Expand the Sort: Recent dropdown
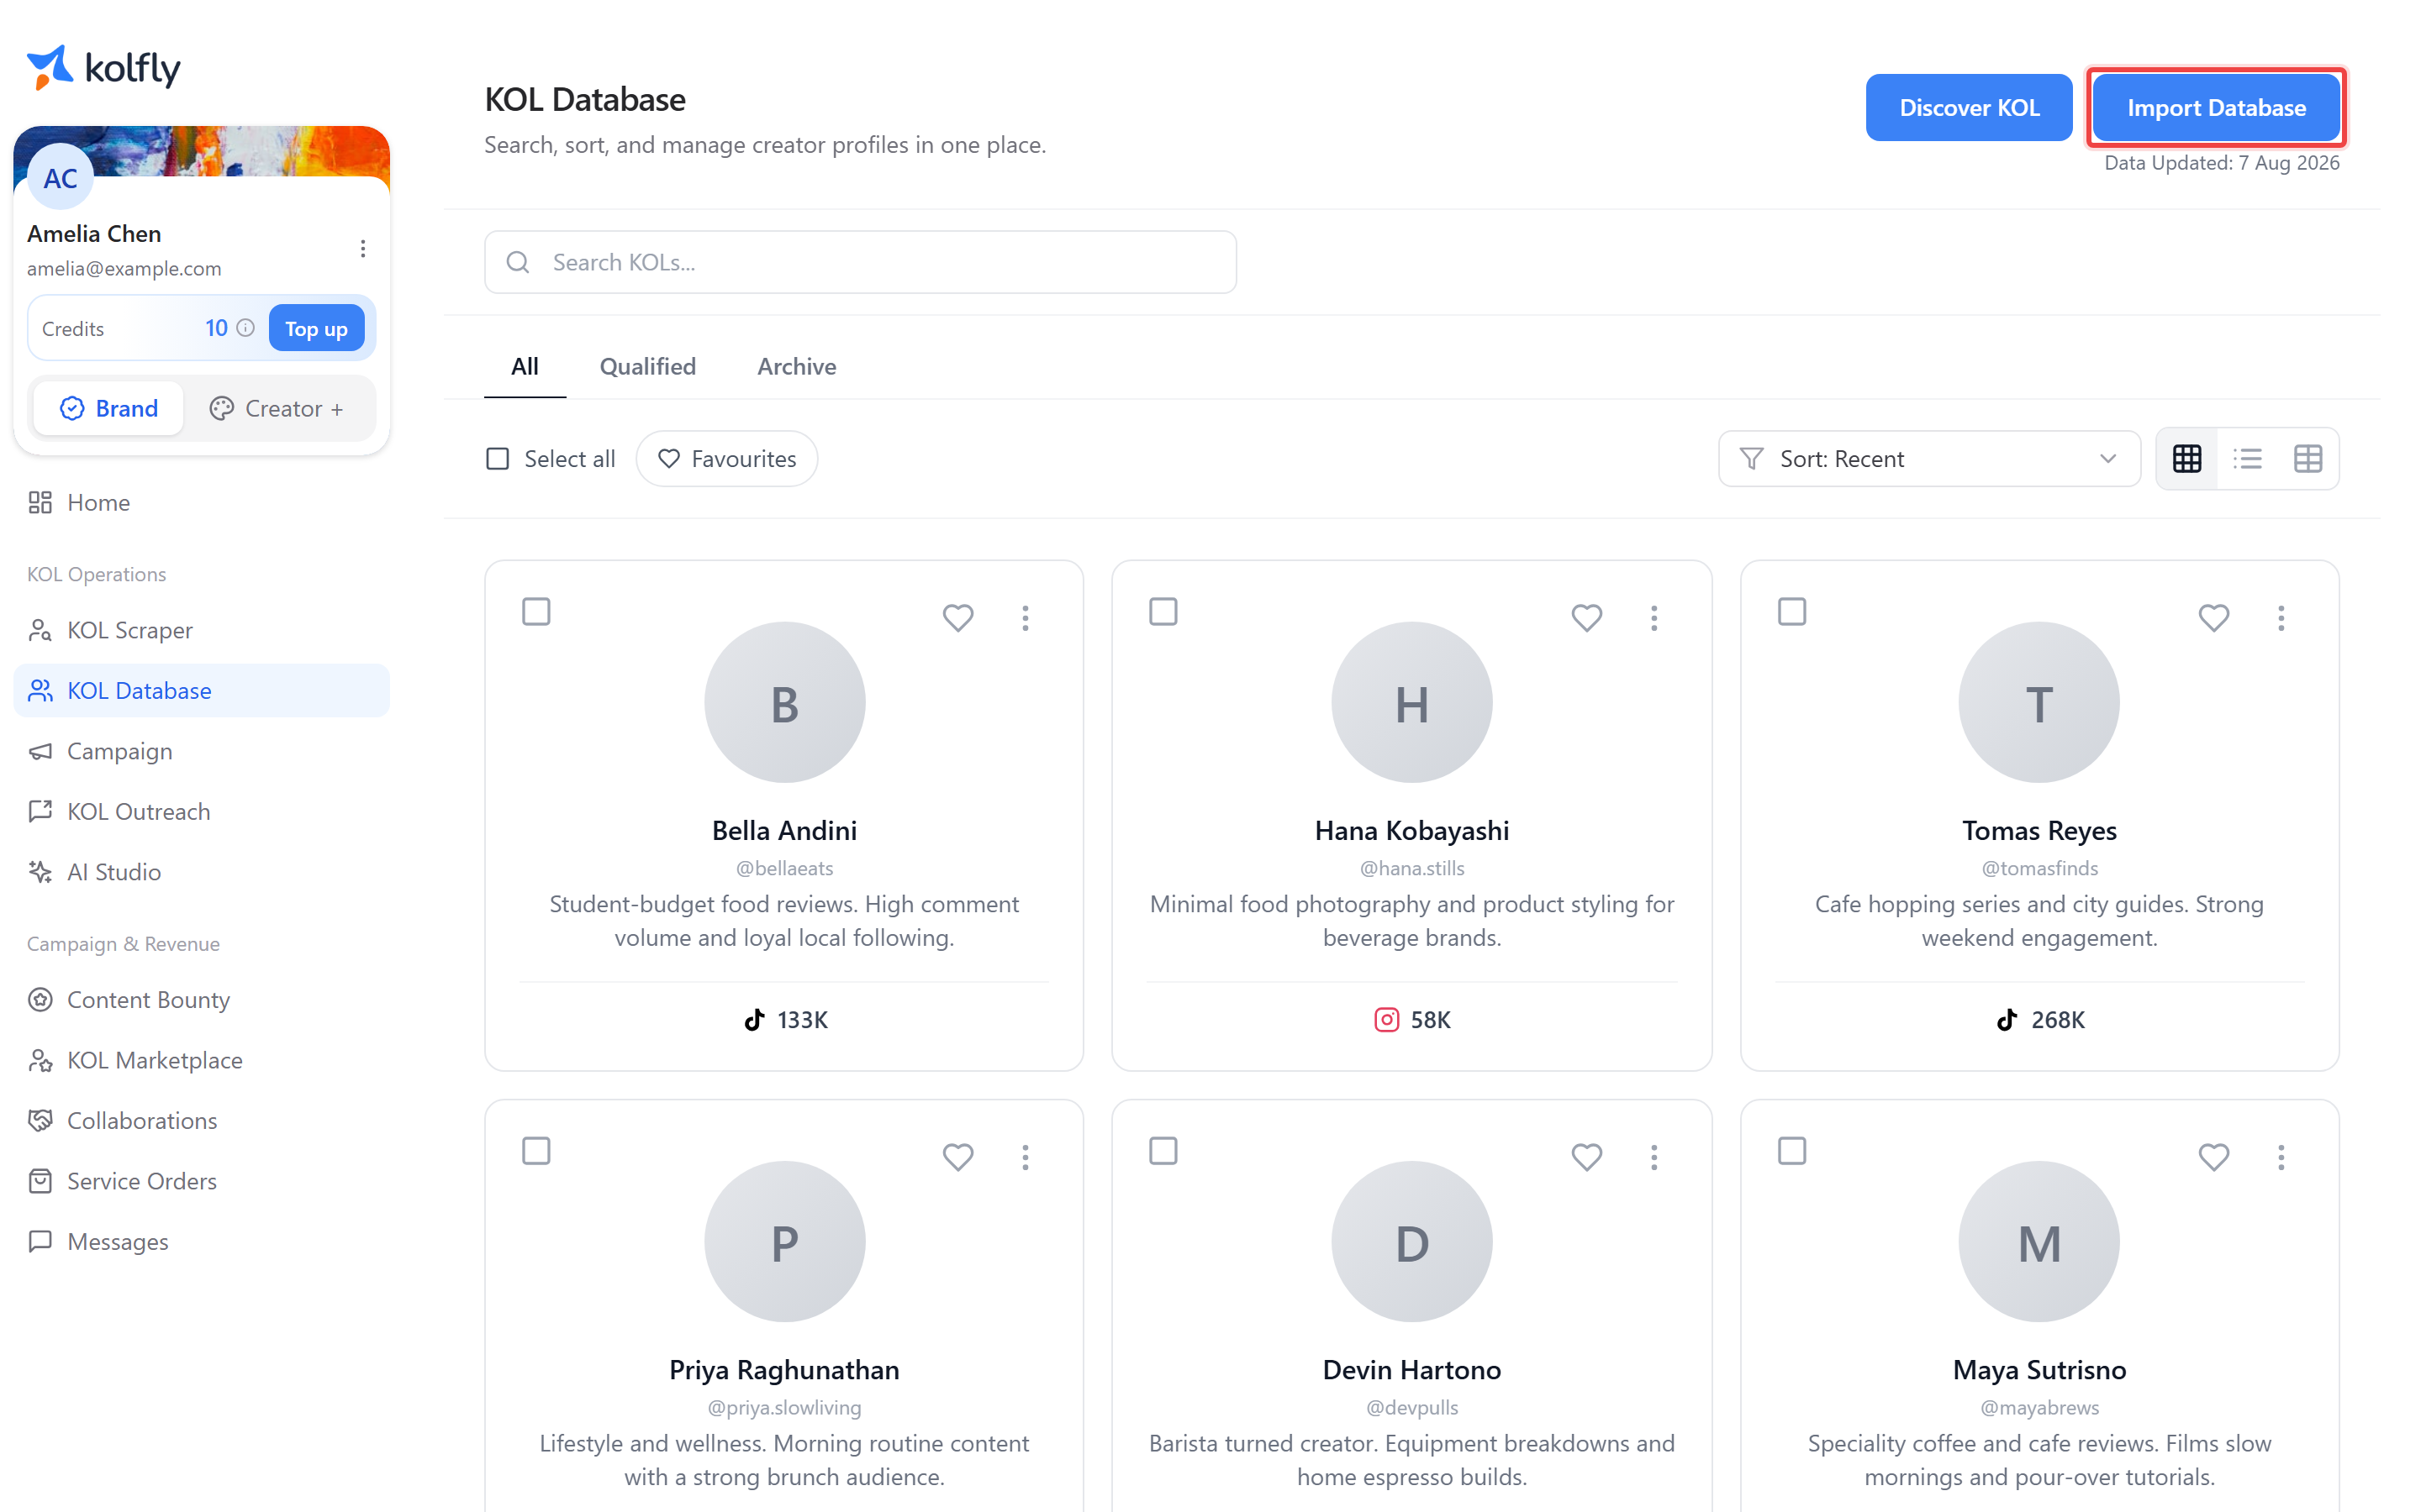Screen dimensions: 2421x1512 point(1928,459)
